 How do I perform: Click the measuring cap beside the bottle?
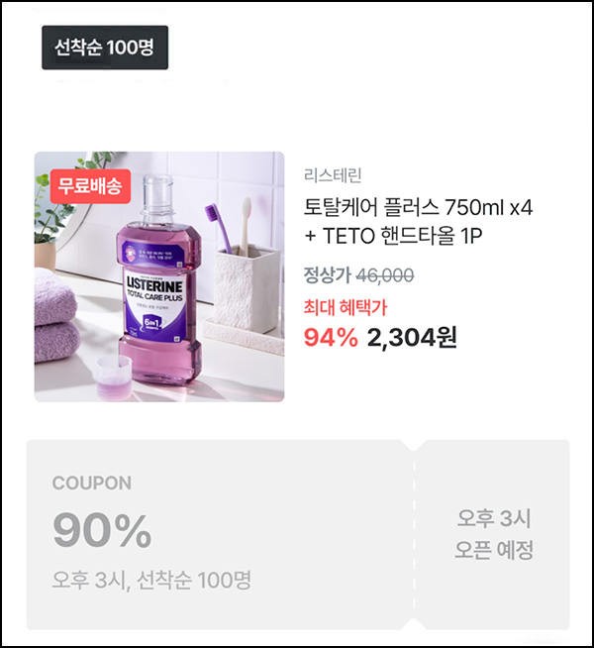point(114,377)
